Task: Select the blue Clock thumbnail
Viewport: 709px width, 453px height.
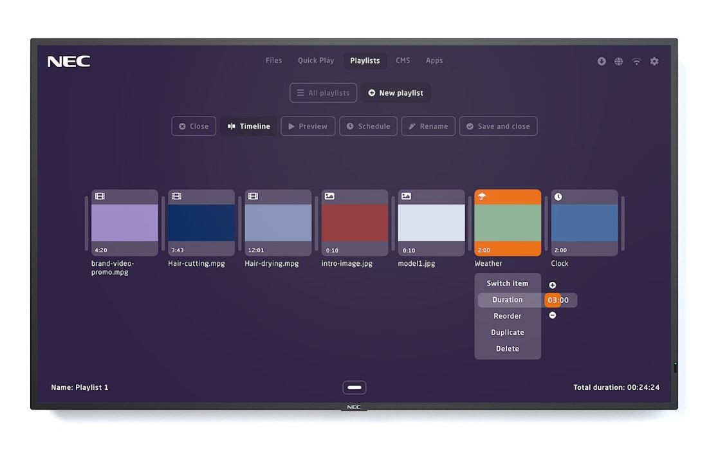Action: click(584, 223)
